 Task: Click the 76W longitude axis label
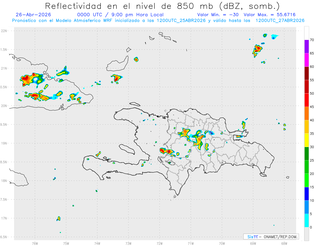click(x=35, y=243)
